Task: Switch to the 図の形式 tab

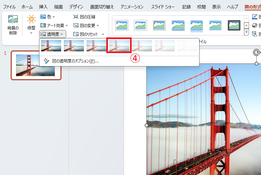Action: pyautogui.click(x=253, y=7)
